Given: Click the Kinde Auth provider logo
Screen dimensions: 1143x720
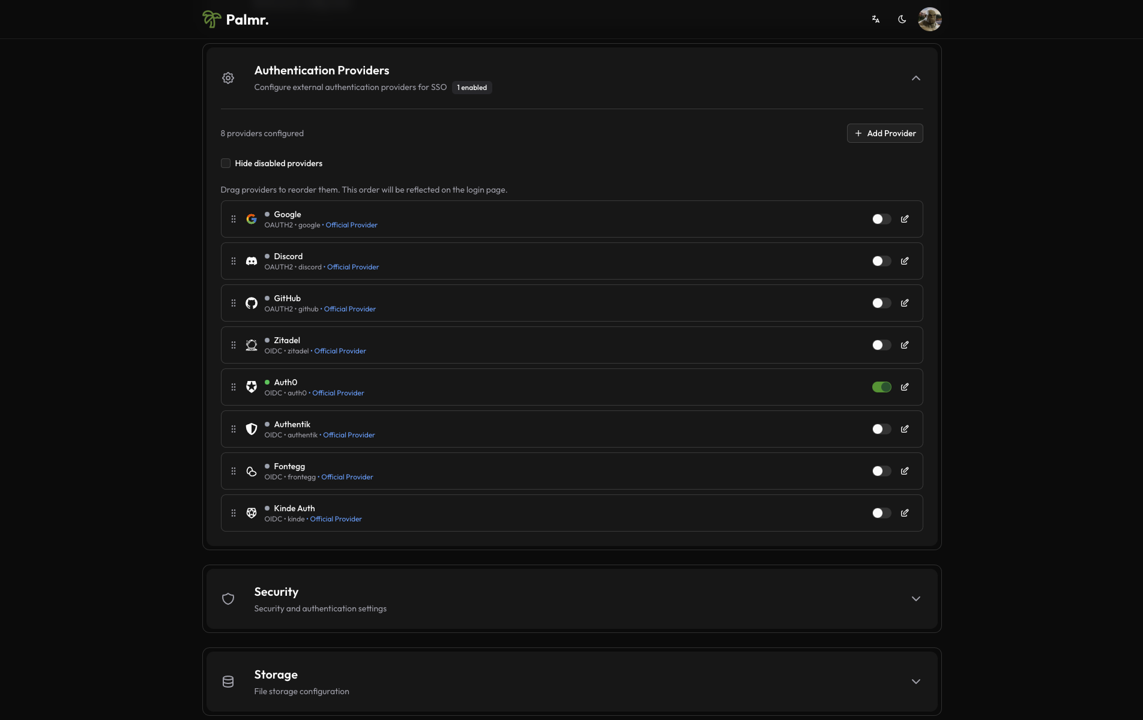Looking at the screenshot, I should click(x=252, y=513).
